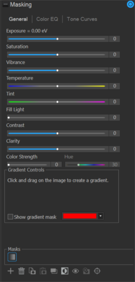Click the red mask color swatch
The image size is (135, 282).
(x=80, y=216)
